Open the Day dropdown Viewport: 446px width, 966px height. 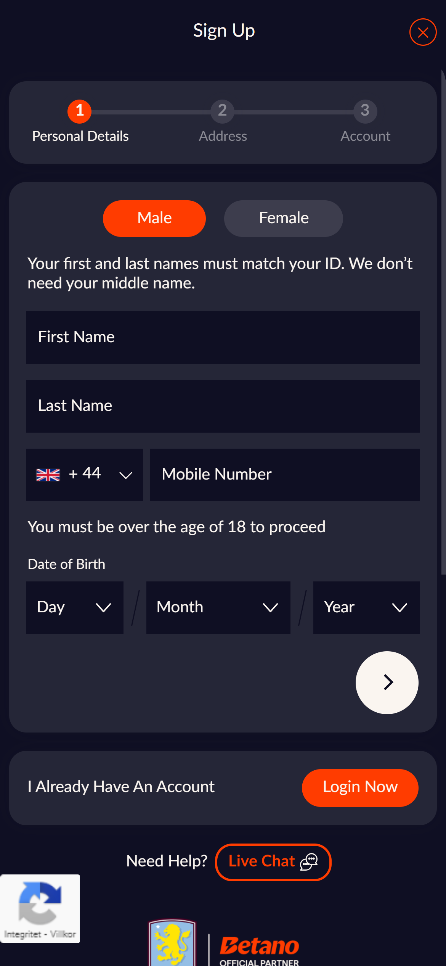click(75, 607)
